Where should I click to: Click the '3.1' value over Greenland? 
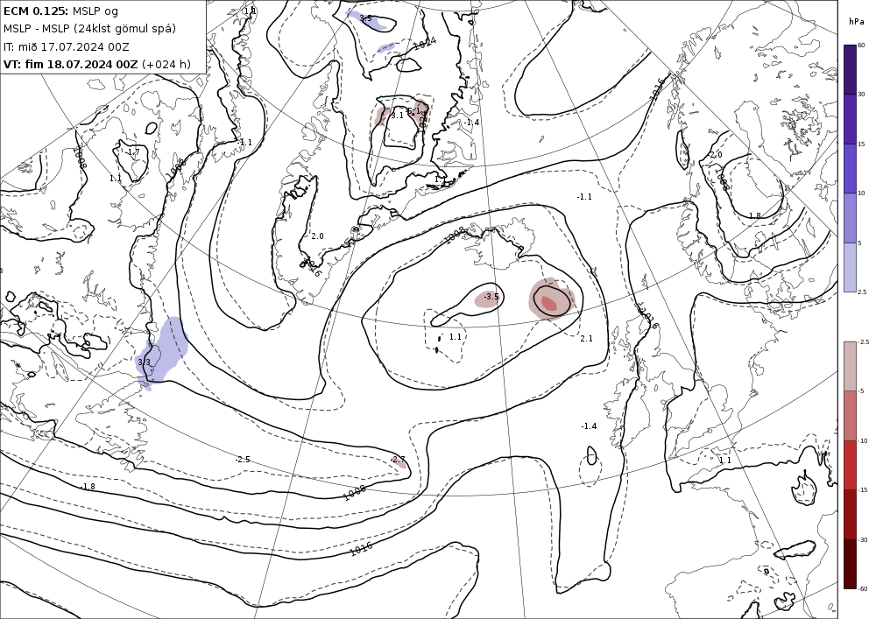(x=397, y=116)
